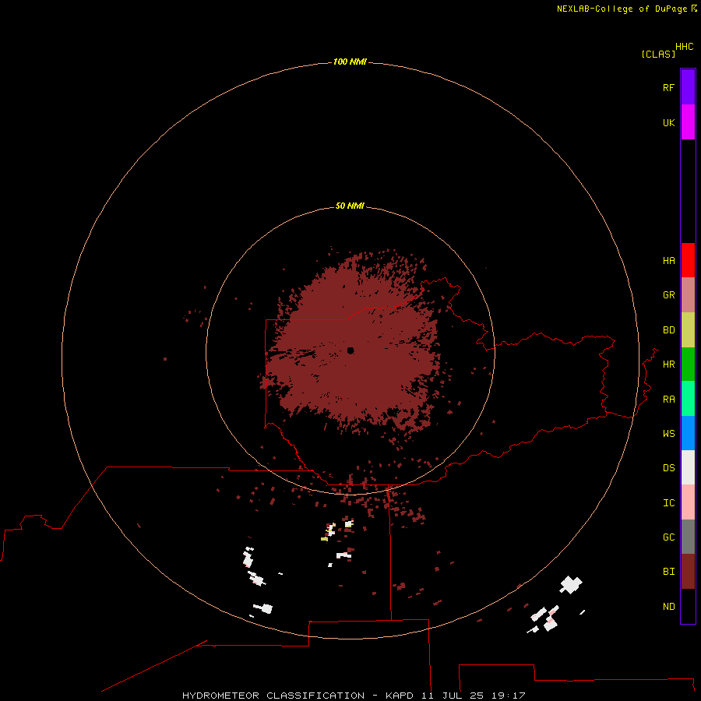Image resolution: width=701 pixels, height=701 pixels.
Task: Click the [CLAS] units label
Action: click(x=658, y=54)
